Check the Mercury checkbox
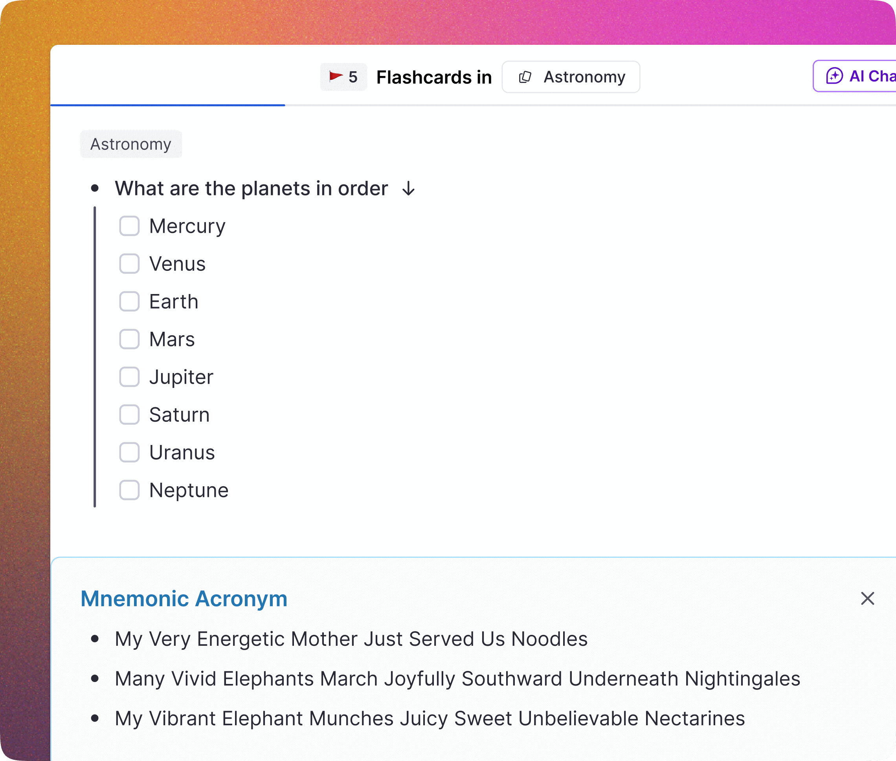 [129, 226]
